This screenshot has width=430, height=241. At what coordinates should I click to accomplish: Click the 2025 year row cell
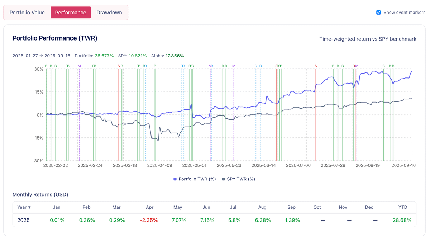coord(24,220)
